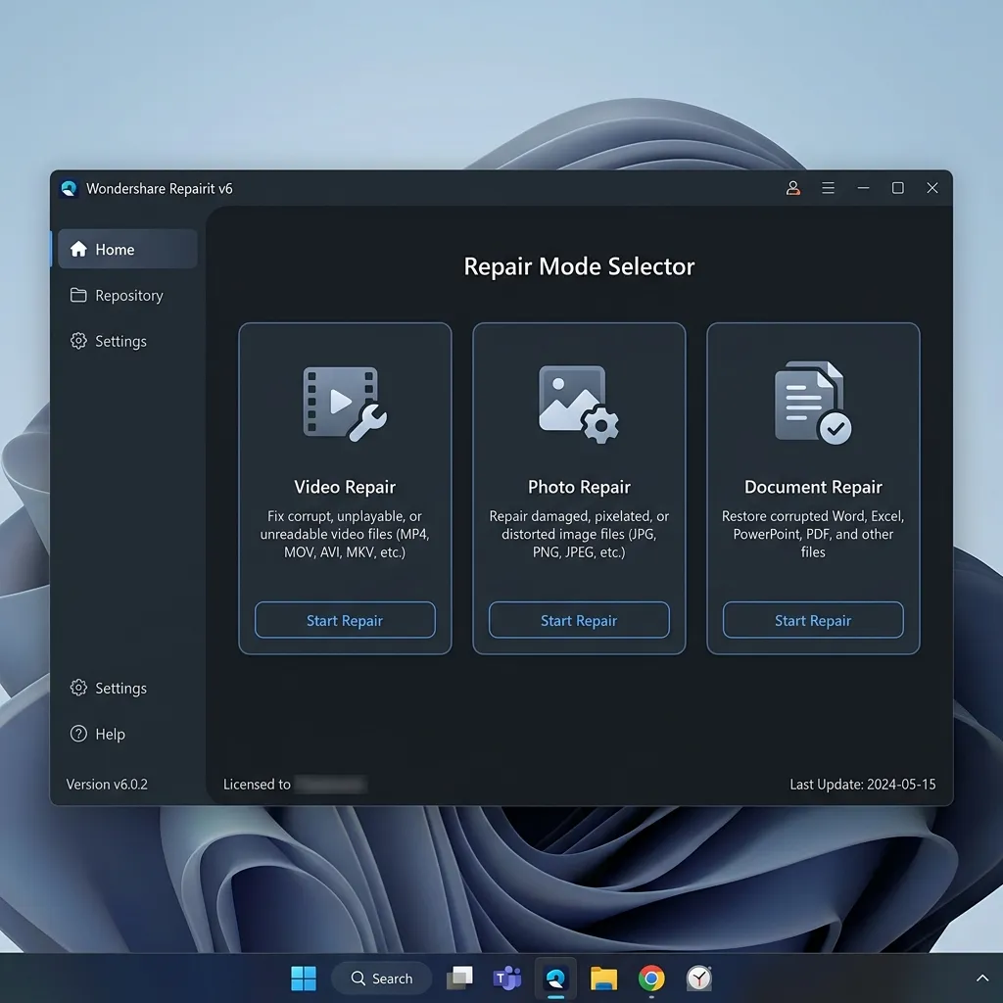Click the Document Repair description text
1003x1003 pixels.
pos(813,534)
